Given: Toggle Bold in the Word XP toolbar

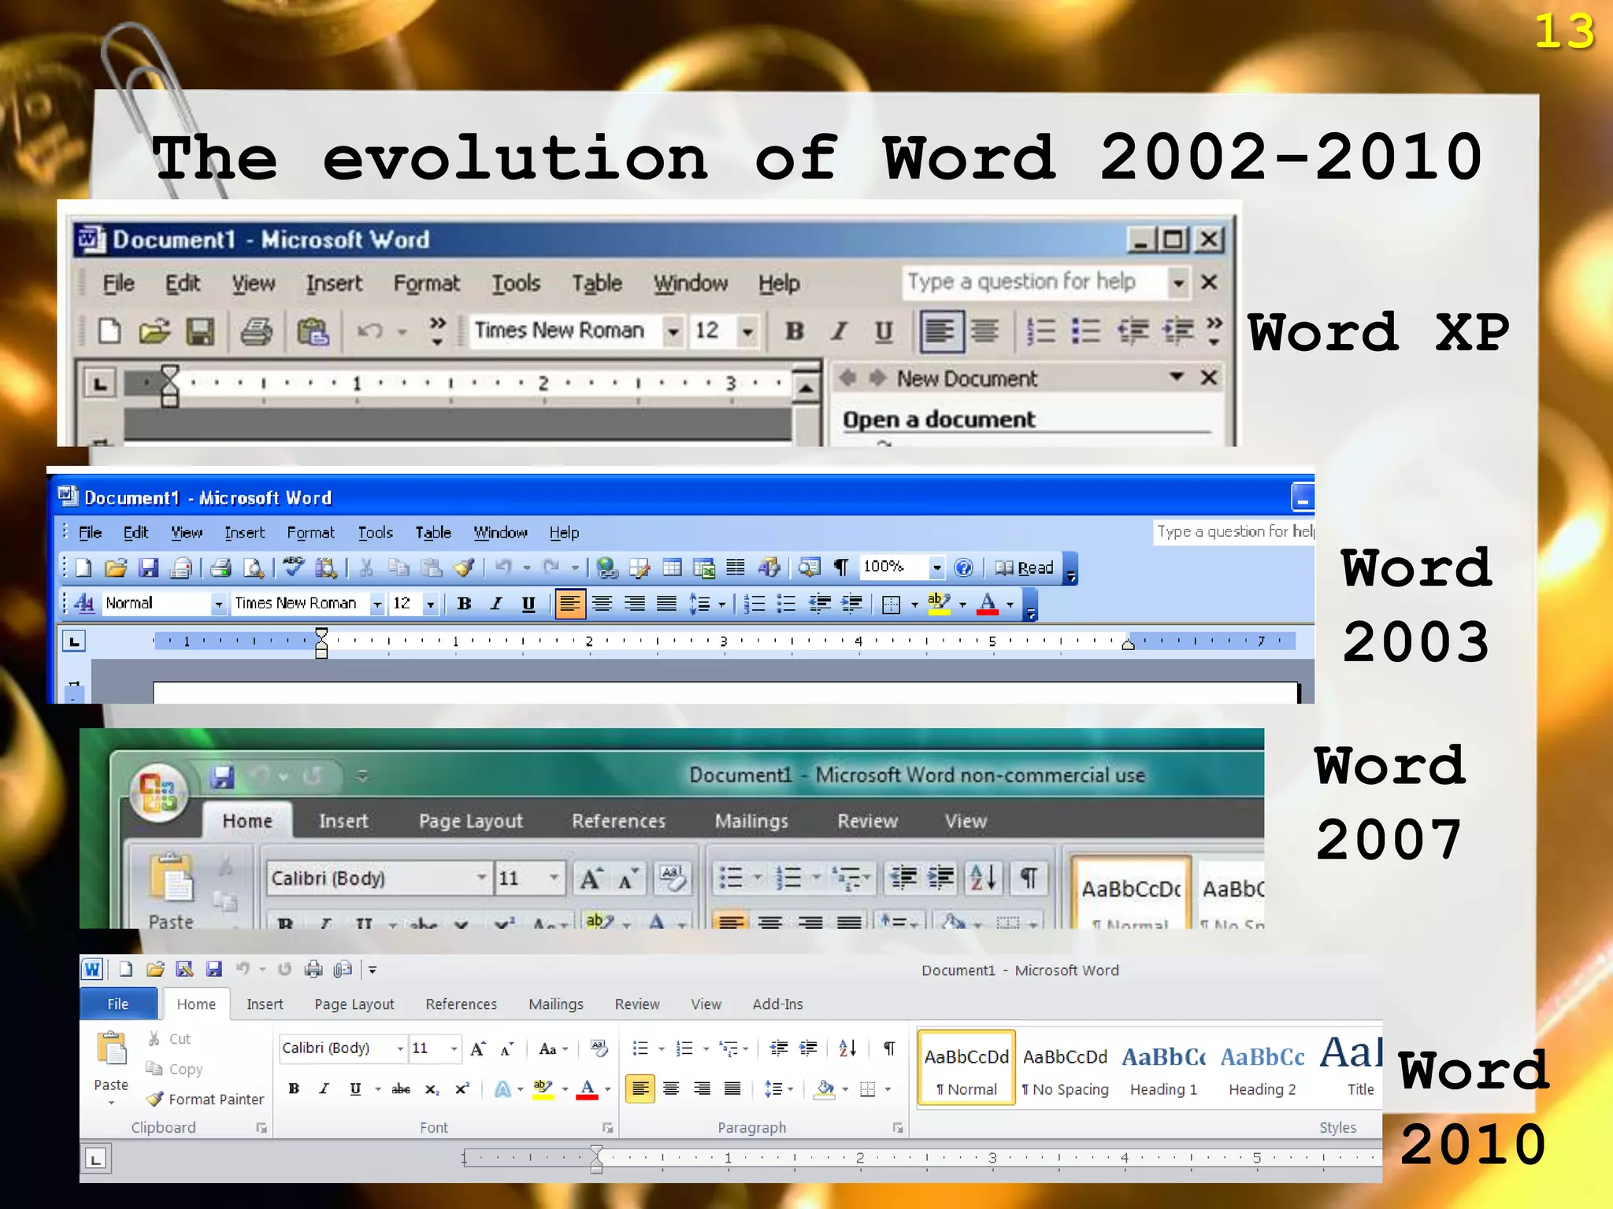Looking at the screenshot, I should 794,331.
